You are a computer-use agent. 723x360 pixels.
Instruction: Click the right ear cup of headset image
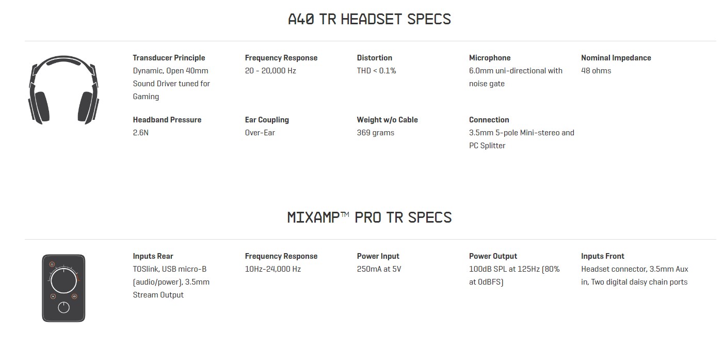(x=87, y=107)
